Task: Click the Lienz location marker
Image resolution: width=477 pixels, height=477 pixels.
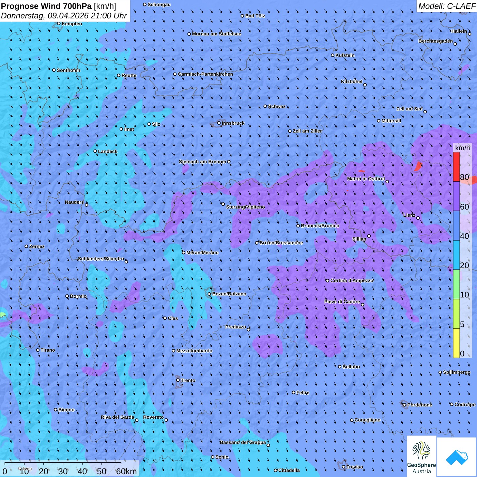Action: point(418,218)
